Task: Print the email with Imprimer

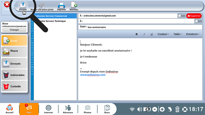Action: 61,6
